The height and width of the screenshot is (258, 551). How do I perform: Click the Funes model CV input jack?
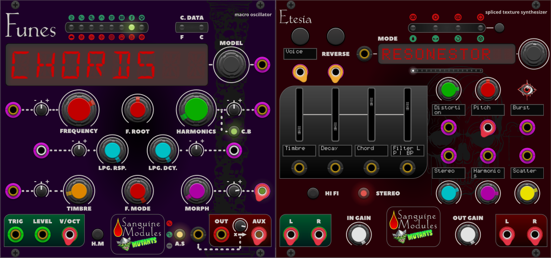pyautogui.click(x=262, y=64)
